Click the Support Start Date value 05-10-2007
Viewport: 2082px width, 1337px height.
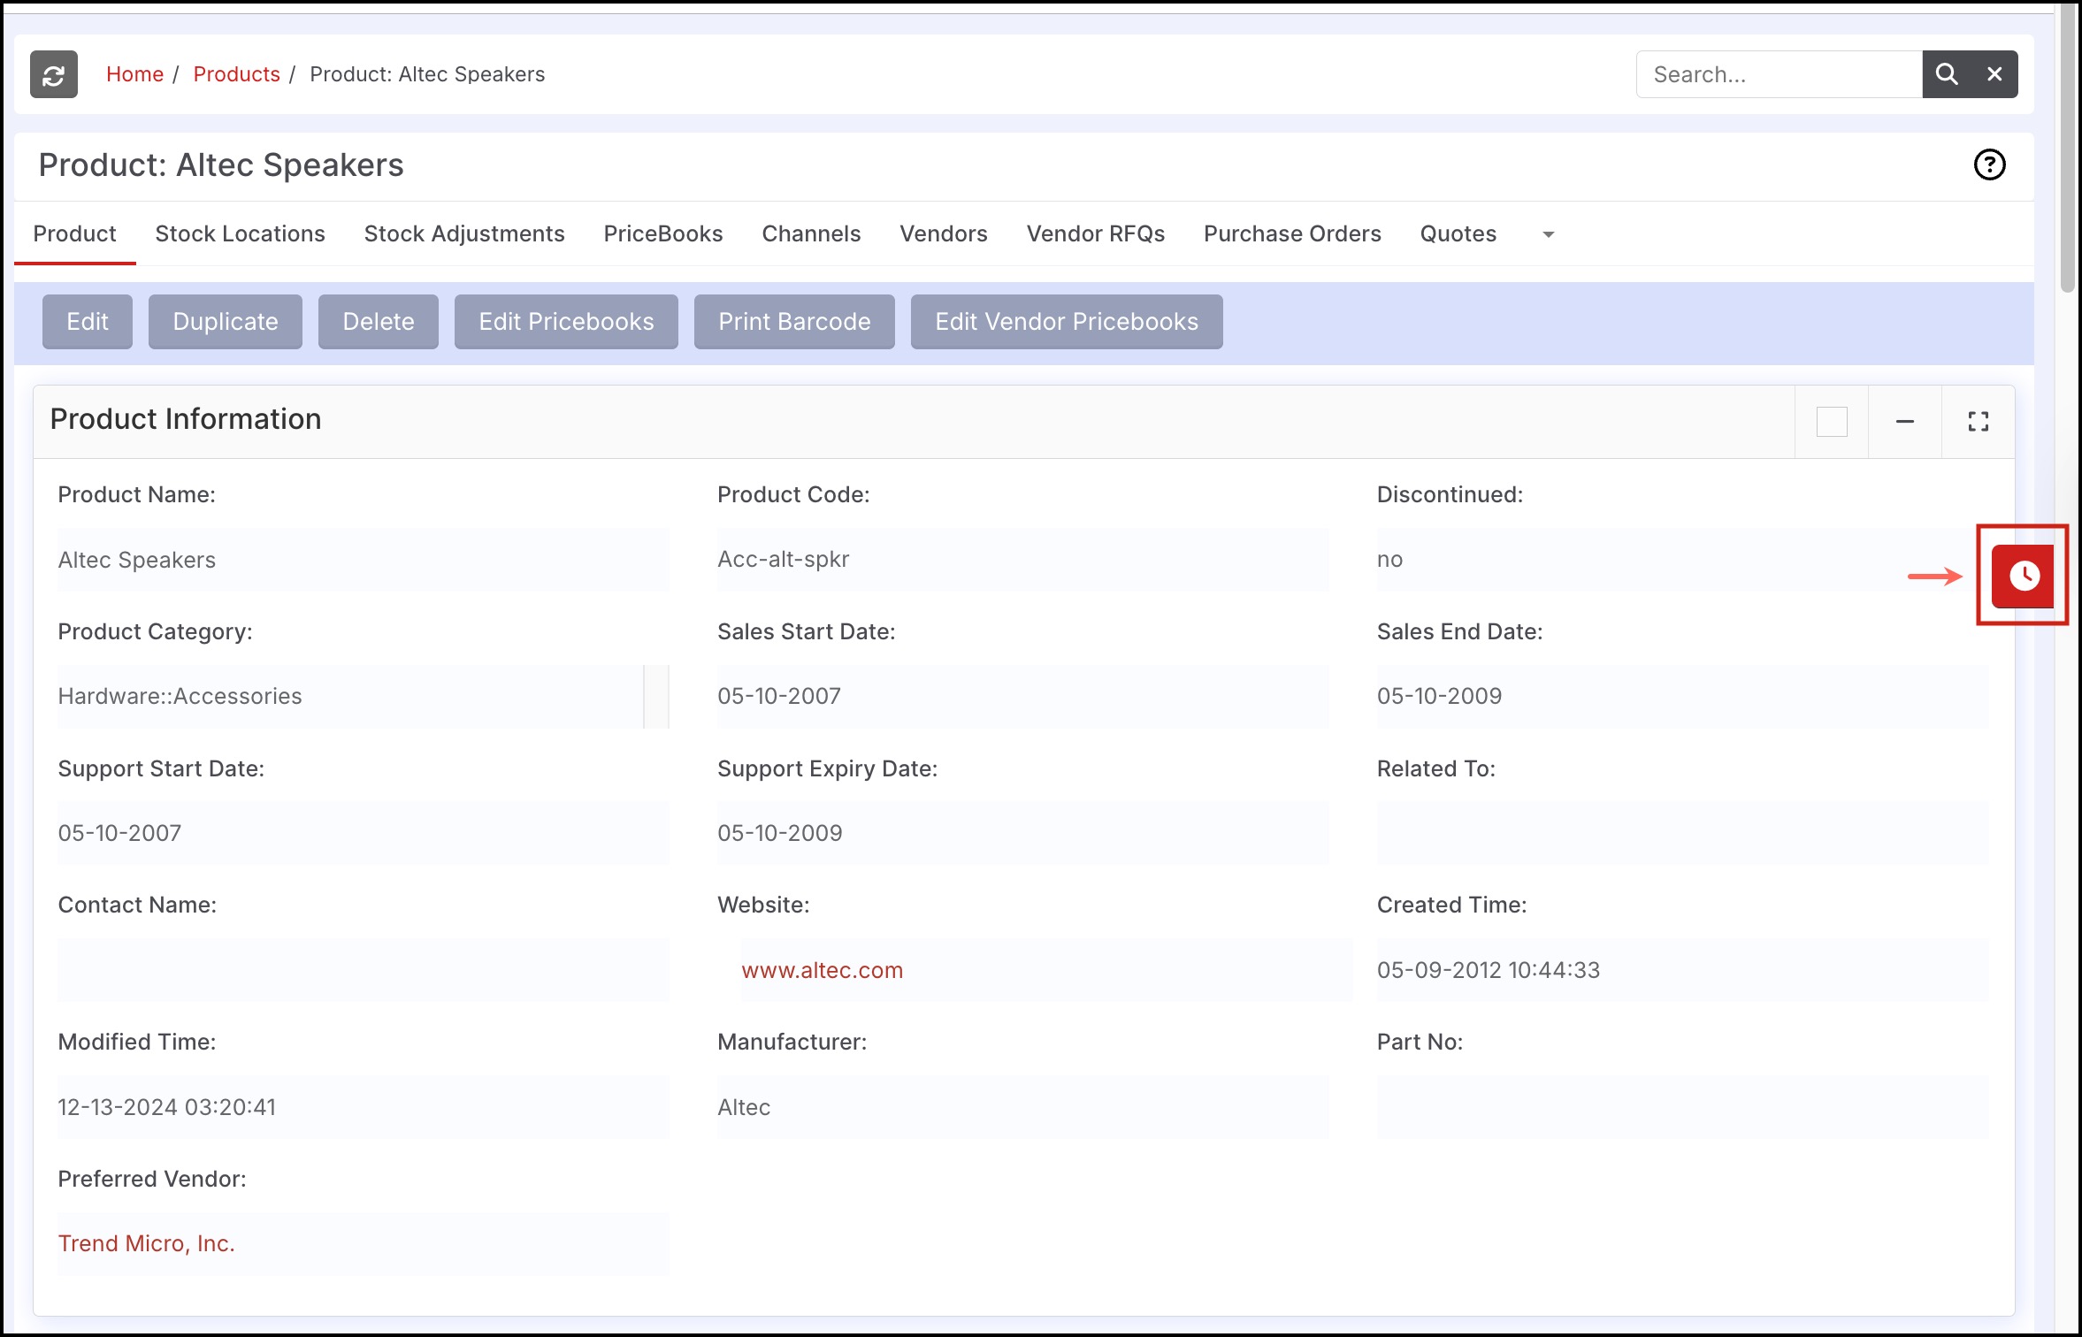click(x=119, y=833)
